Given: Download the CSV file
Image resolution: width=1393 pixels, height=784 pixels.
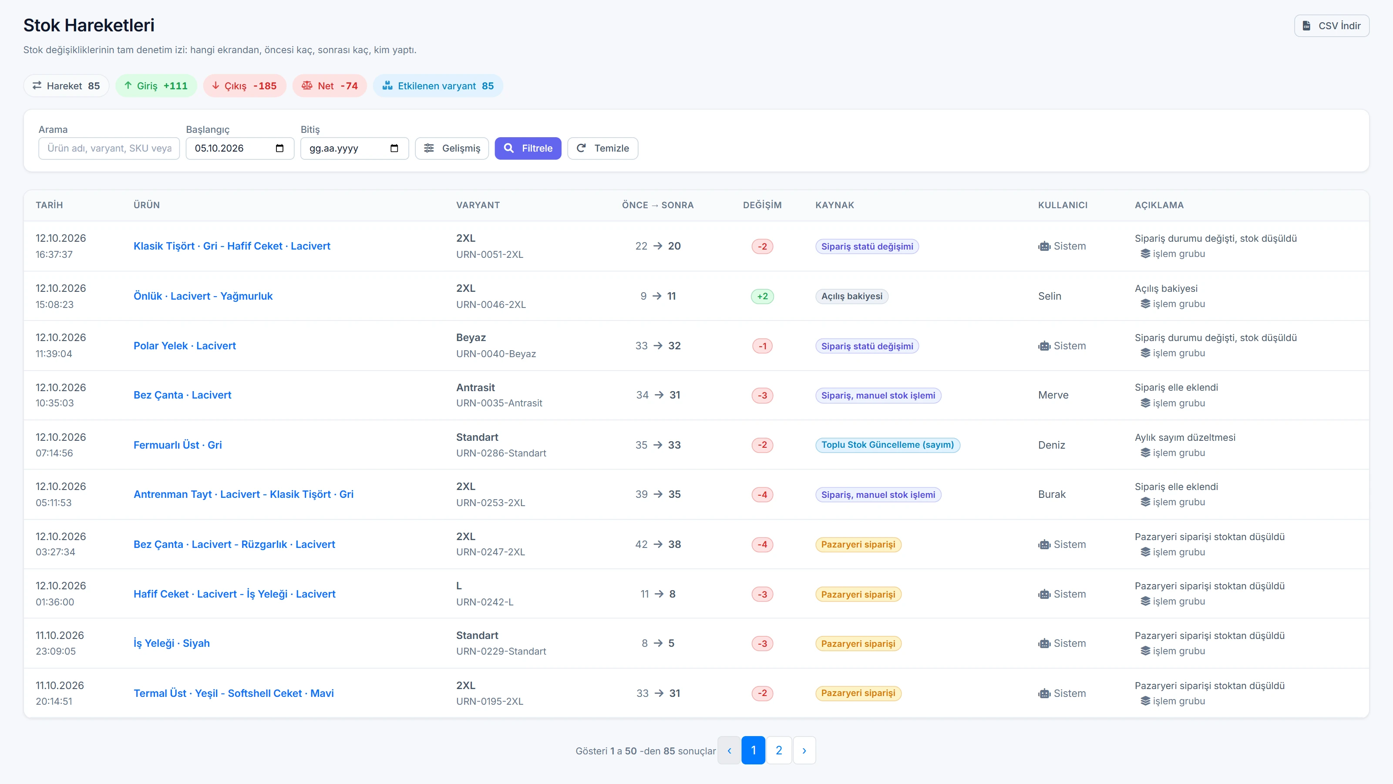Looking at the screenshot, I should pyautogui.click(x=1331, y=26).
